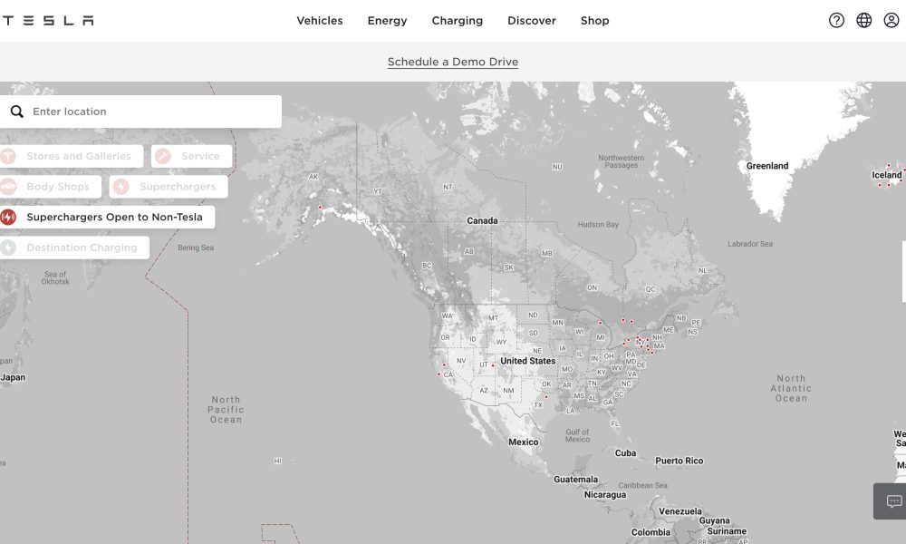Open the help question mark icon
The width and height of the screenshot is (906, 544).
tap(836, 21)
